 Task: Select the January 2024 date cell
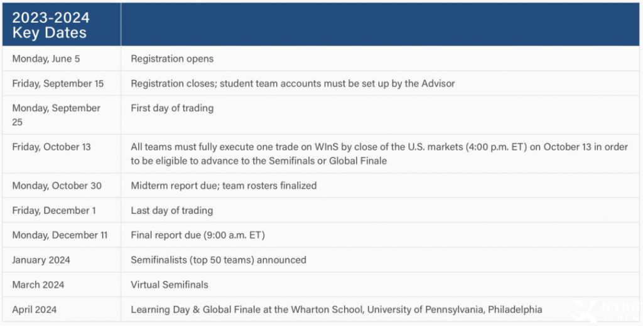tap(62, 260)
